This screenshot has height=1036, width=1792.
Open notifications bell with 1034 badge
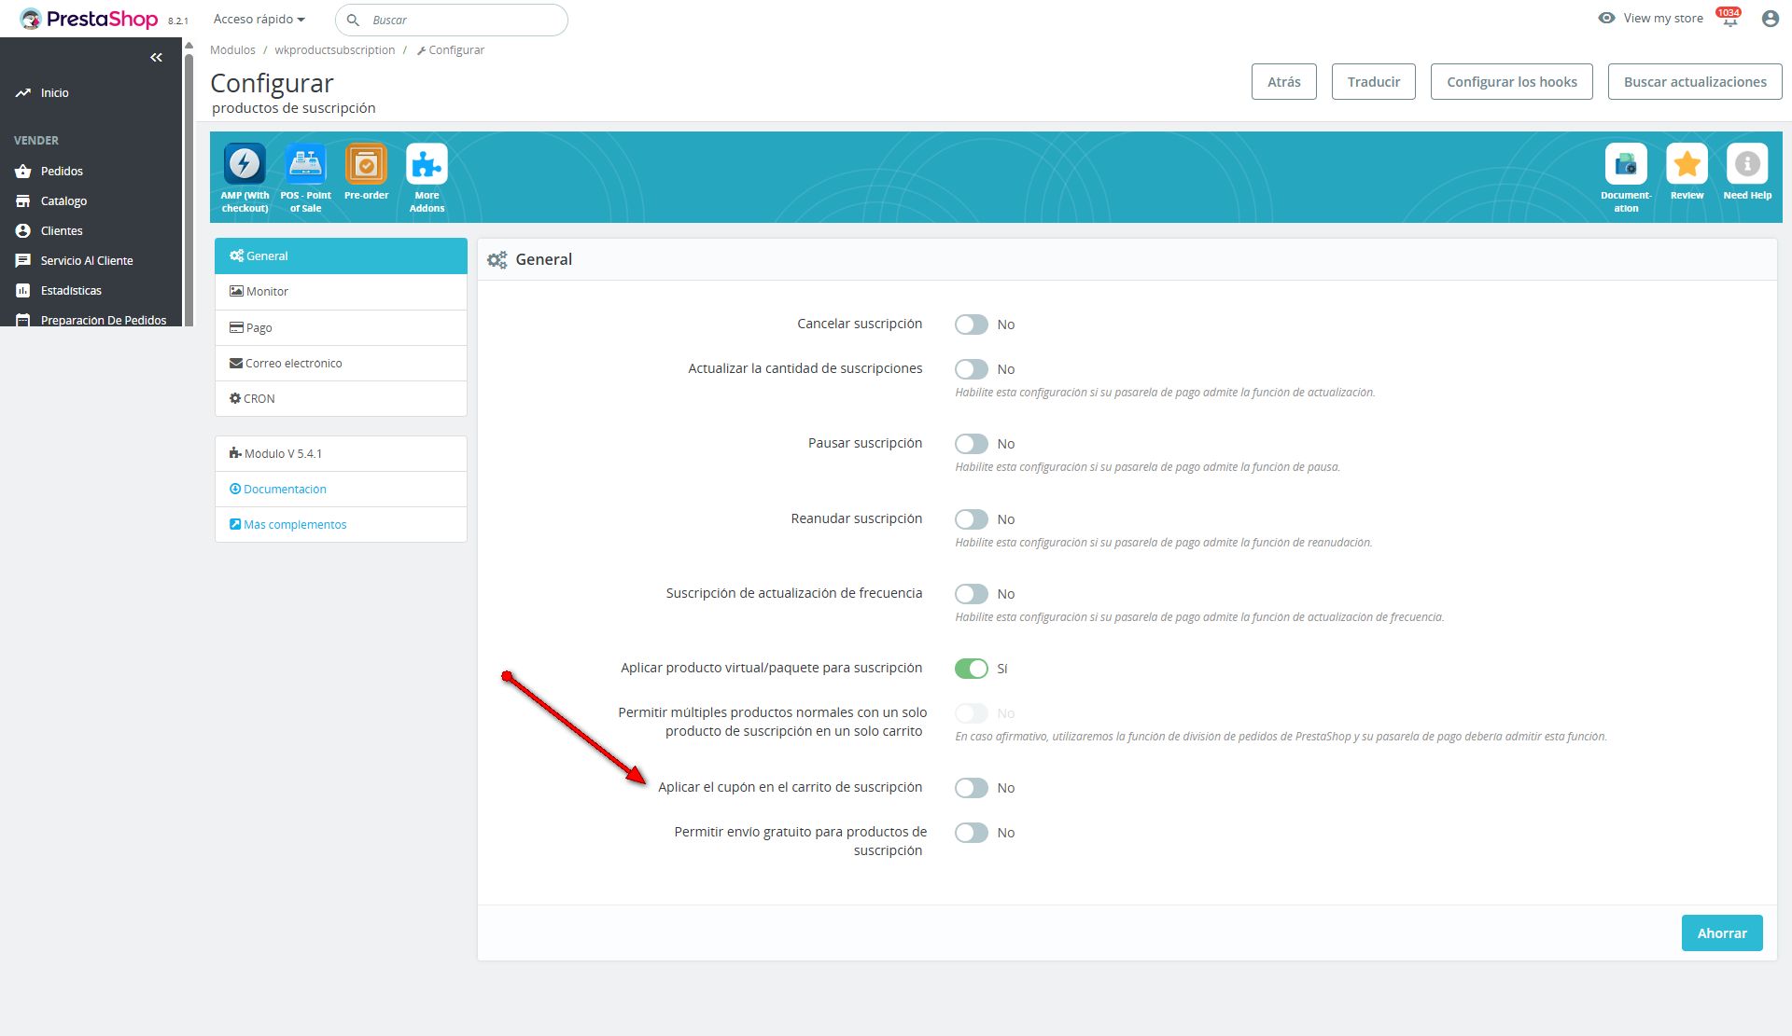tap(1729, 20)
